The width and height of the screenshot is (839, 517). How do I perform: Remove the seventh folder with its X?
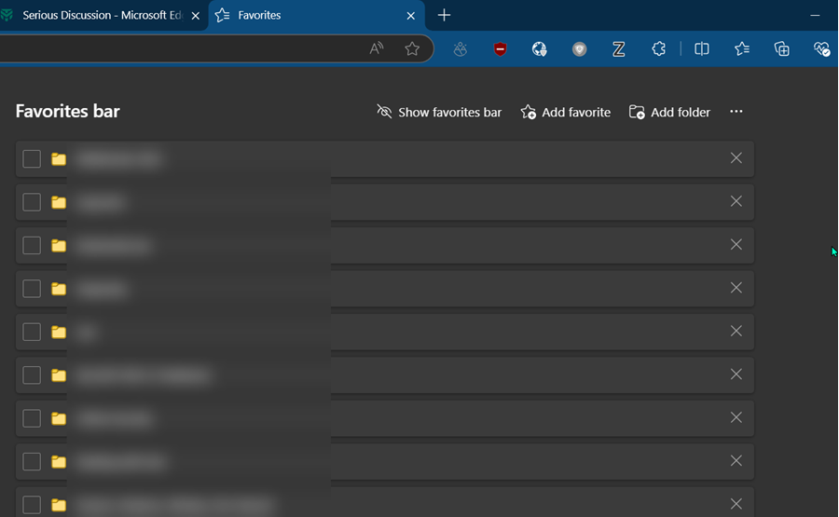tap(736, 417)
